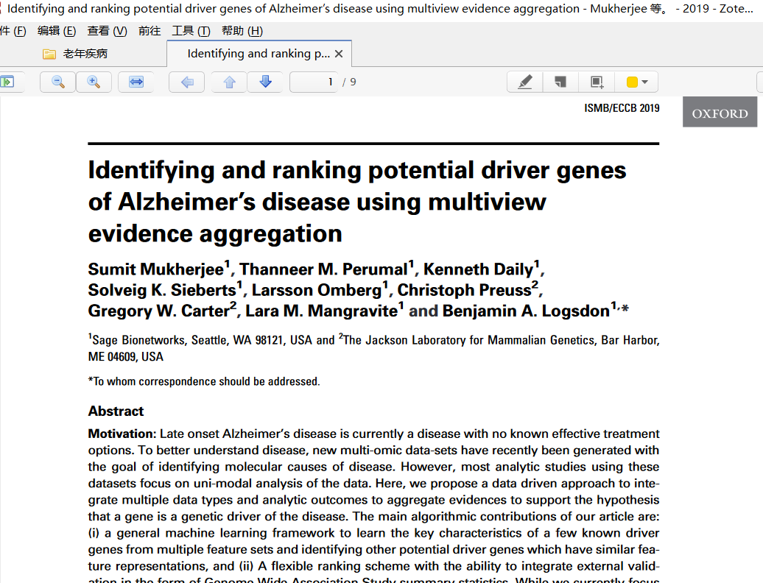Click the folder icon on 老年疾病 tab
The height and width of the screenshot is (583, 763).
pos(49,54)
